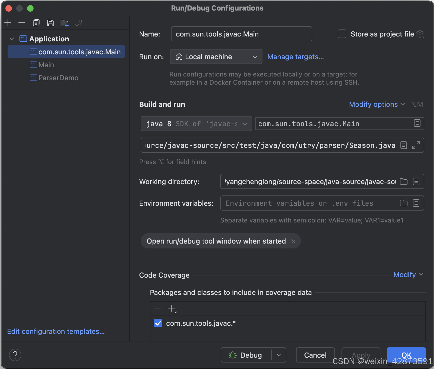Browse for a working directory folder
The image size is (434, 369).
403,181
